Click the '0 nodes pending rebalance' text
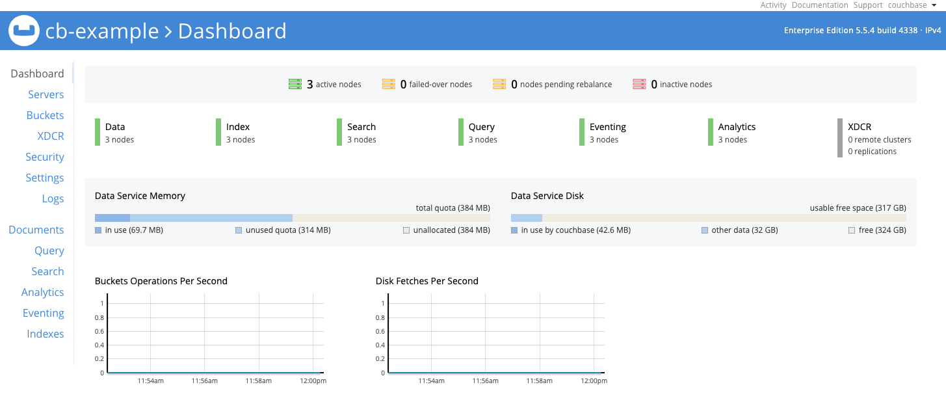 coord(562,84)
